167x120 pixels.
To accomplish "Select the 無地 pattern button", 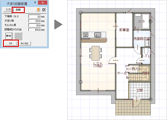I will coord(9,36).
